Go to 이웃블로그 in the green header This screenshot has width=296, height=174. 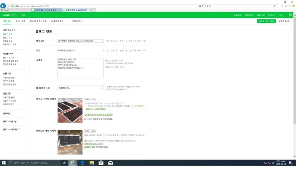click(249, 15)
